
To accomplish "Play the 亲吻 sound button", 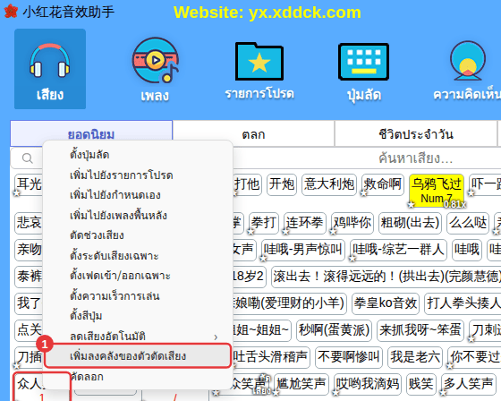I will pos(29,250).
